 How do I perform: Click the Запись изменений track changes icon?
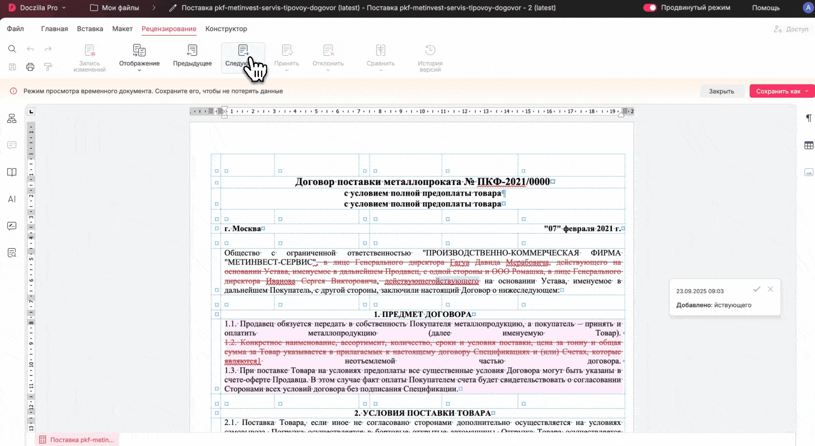click(90, 50)
